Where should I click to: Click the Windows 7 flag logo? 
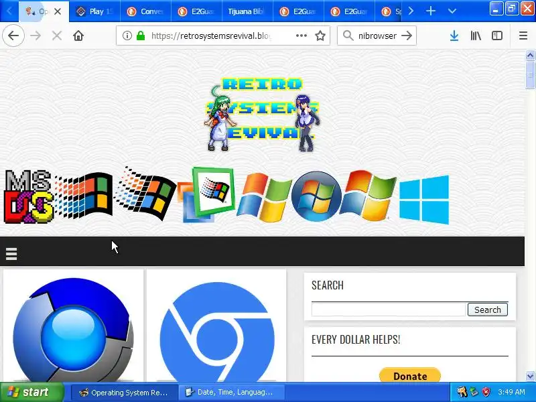pos(368,196)
